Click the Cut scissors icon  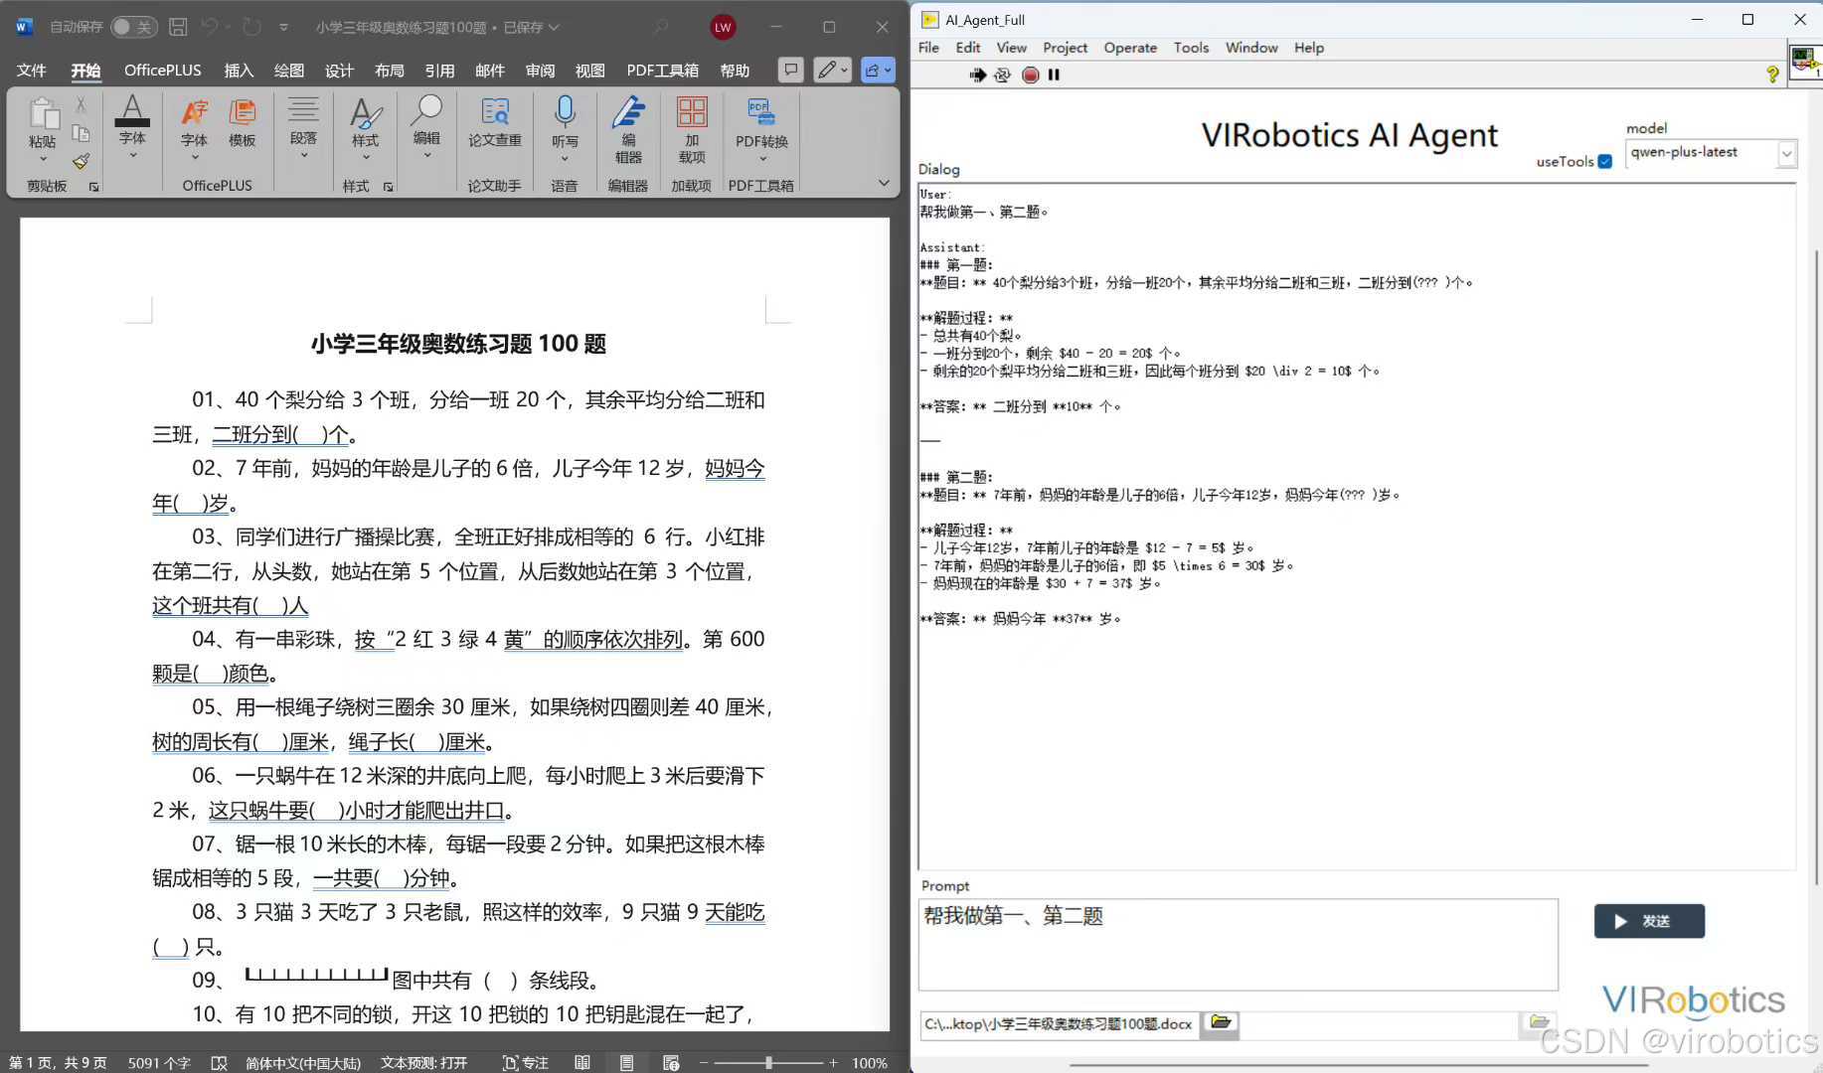tap(81, 105)
